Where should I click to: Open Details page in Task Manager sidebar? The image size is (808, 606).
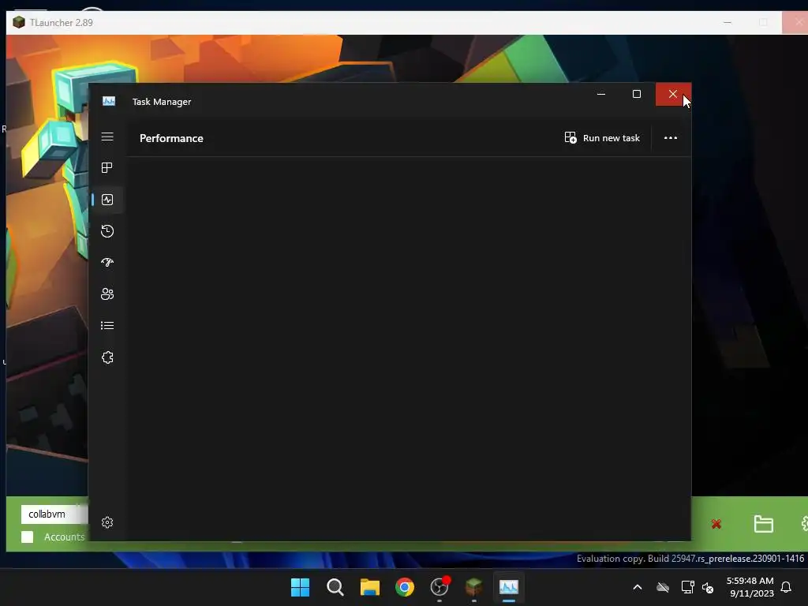[107, 325]
